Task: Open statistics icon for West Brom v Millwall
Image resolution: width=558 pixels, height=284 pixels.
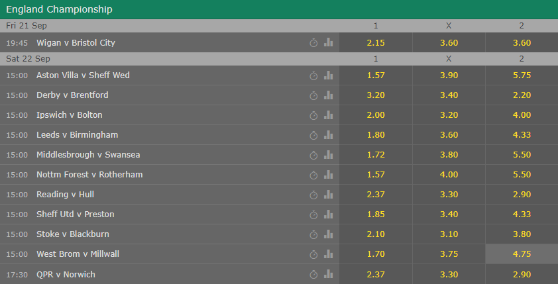Action: point(329,254)
